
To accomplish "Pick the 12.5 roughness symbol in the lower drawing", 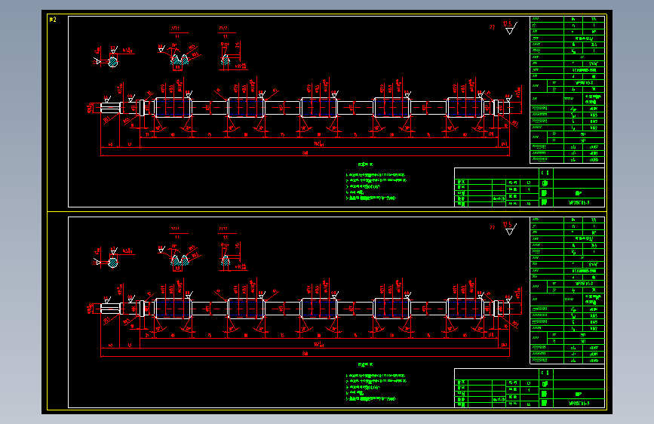I will point(510,229).
